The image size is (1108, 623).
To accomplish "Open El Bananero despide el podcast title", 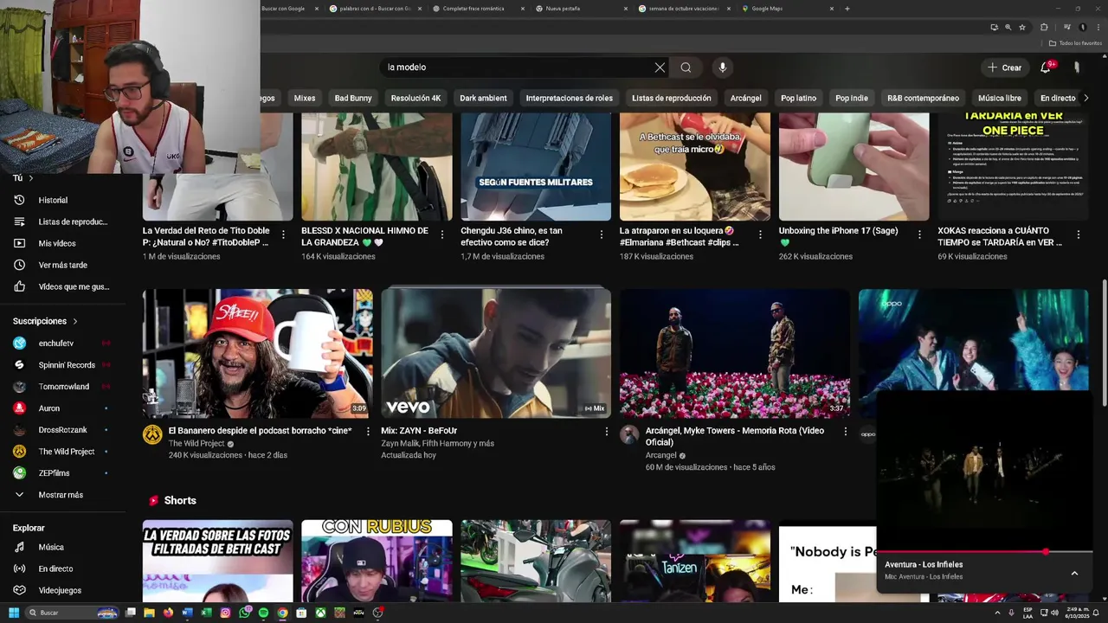I will (260, 430).
